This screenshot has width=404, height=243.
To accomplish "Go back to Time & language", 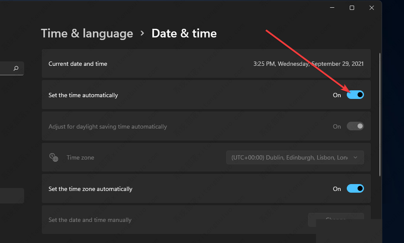I will [x=87, y=34].
